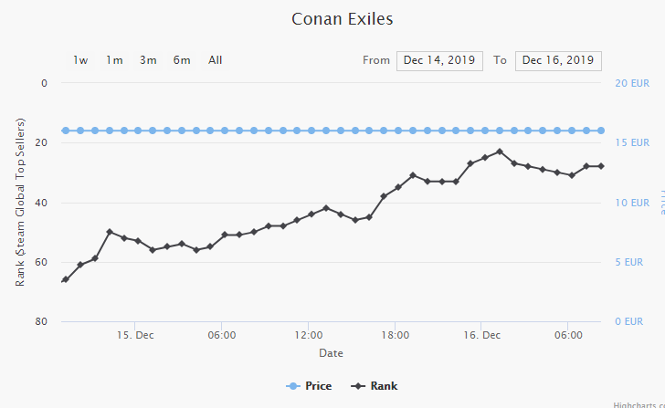
Task: Open the Highcharts credit link
Action: pyautogui.click(x=638, y=403)
